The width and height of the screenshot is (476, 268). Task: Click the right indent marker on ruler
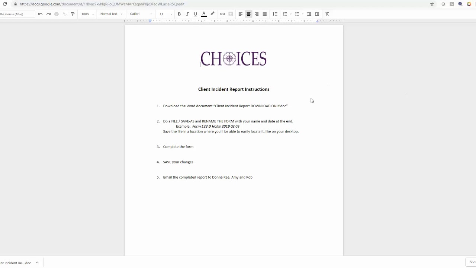[x=317, y=21]
